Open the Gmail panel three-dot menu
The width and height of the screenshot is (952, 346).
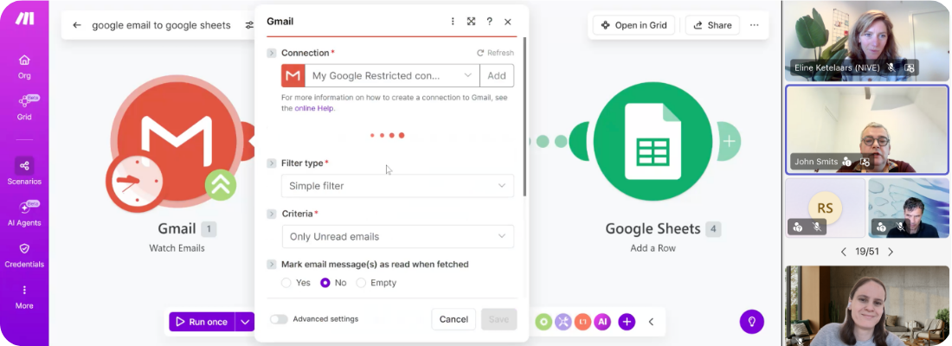pyautogui.click(x=453, y=22)
